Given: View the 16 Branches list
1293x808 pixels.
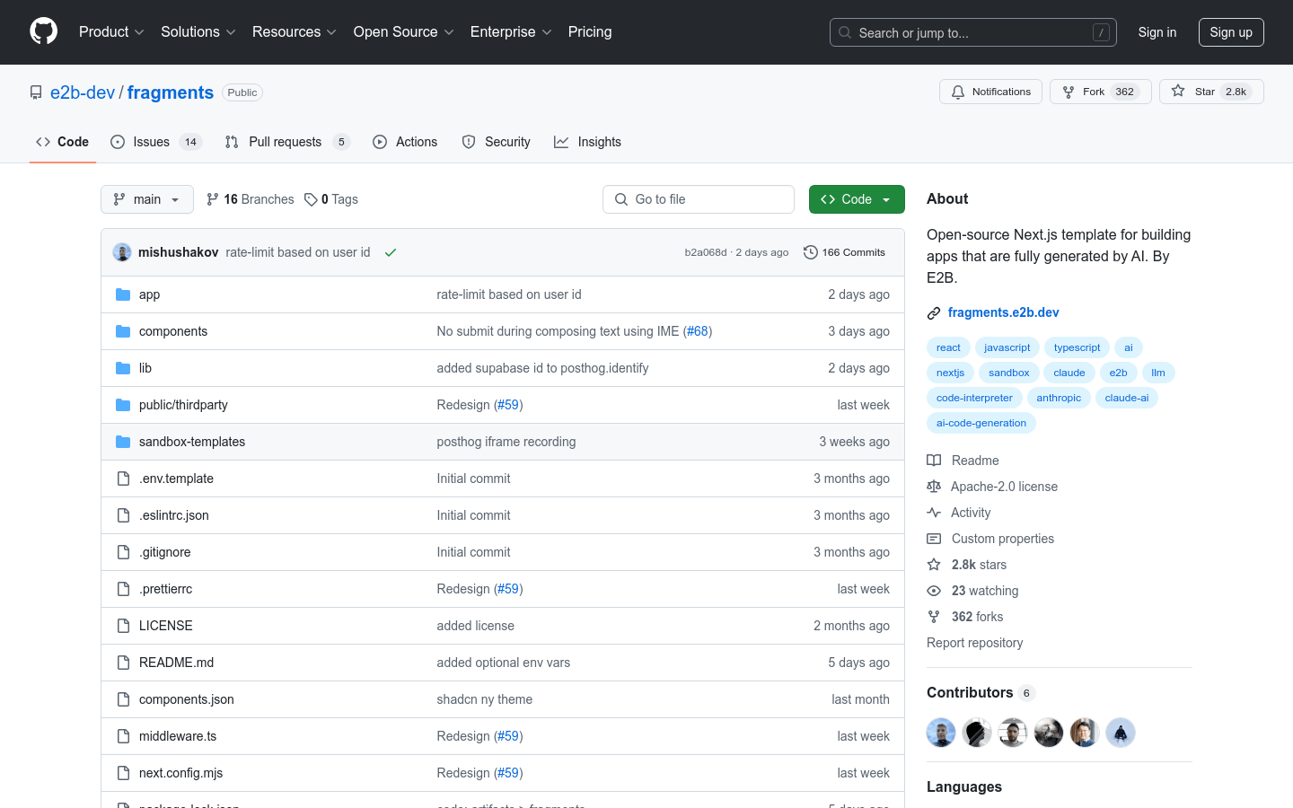Looking at the screenshot, I should click(251, 199).
